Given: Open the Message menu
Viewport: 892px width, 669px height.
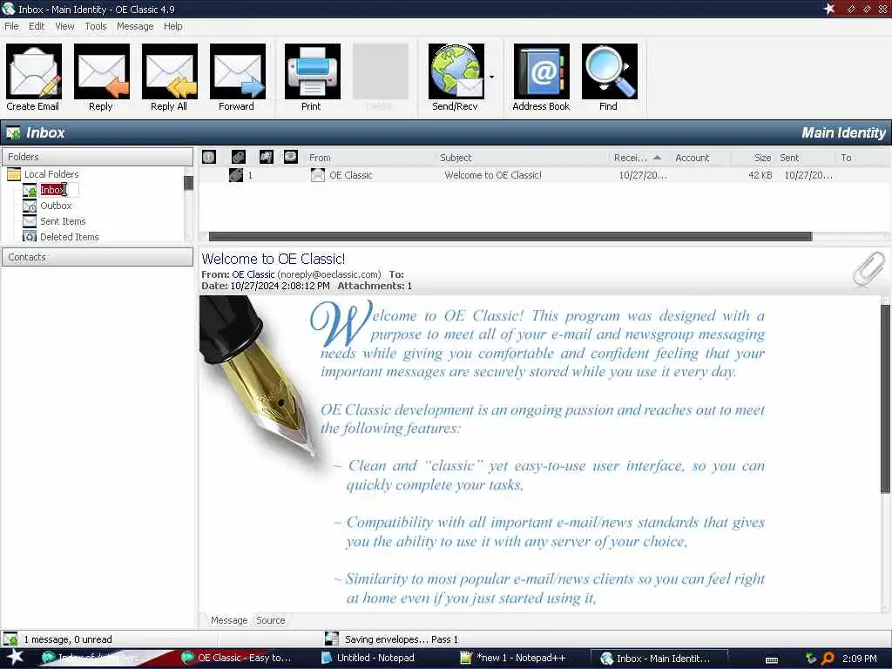Looking at the screenshot, I should tap(135, 26).
